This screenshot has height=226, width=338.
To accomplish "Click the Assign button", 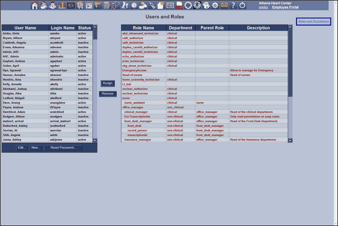I will click(x=108, y=83).
